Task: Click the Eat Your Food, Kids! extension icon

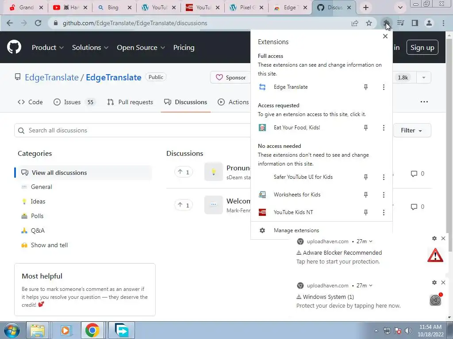Action: (262, 128)
